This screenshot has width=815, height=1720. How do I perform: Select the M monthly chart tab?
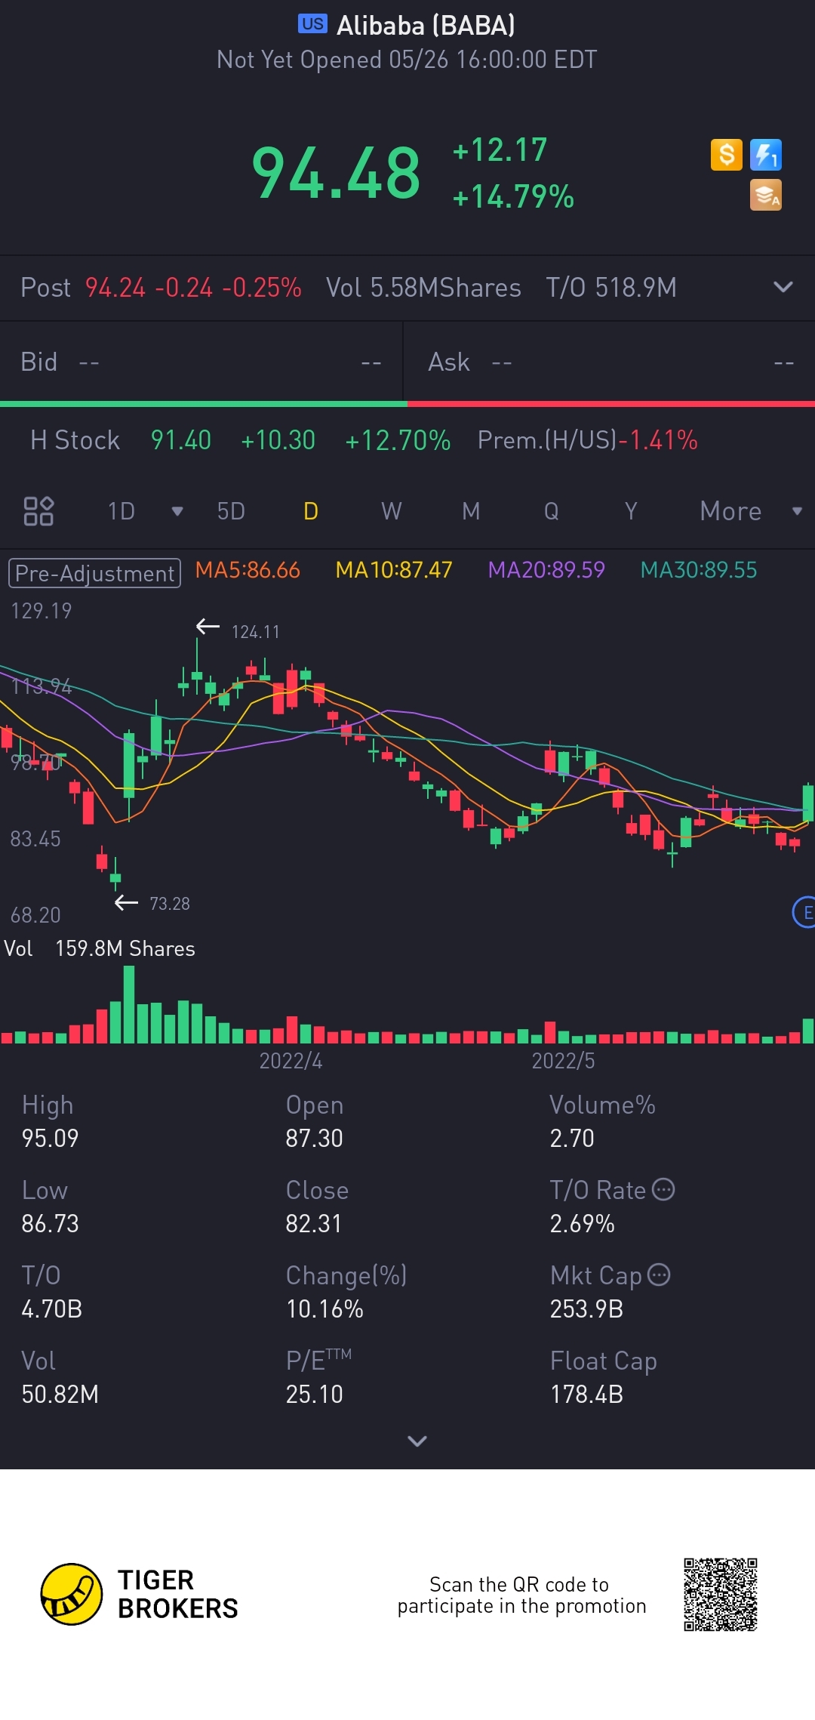[x=471, y=511]
